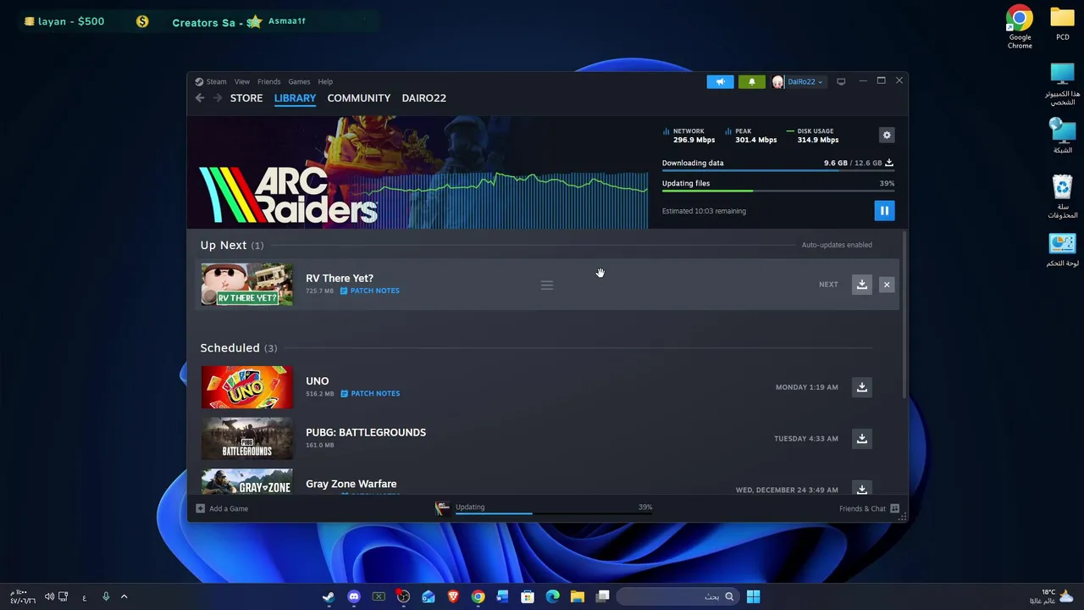
Task: Click the RV There Yet? title
Action: (340, 278)
